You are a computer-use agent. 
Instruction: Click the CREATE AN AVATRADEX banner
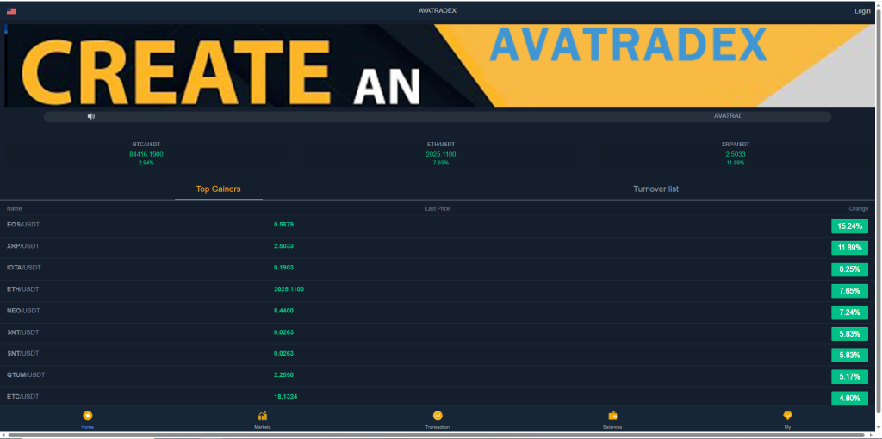pyautogui.click(x=440, y=65)
